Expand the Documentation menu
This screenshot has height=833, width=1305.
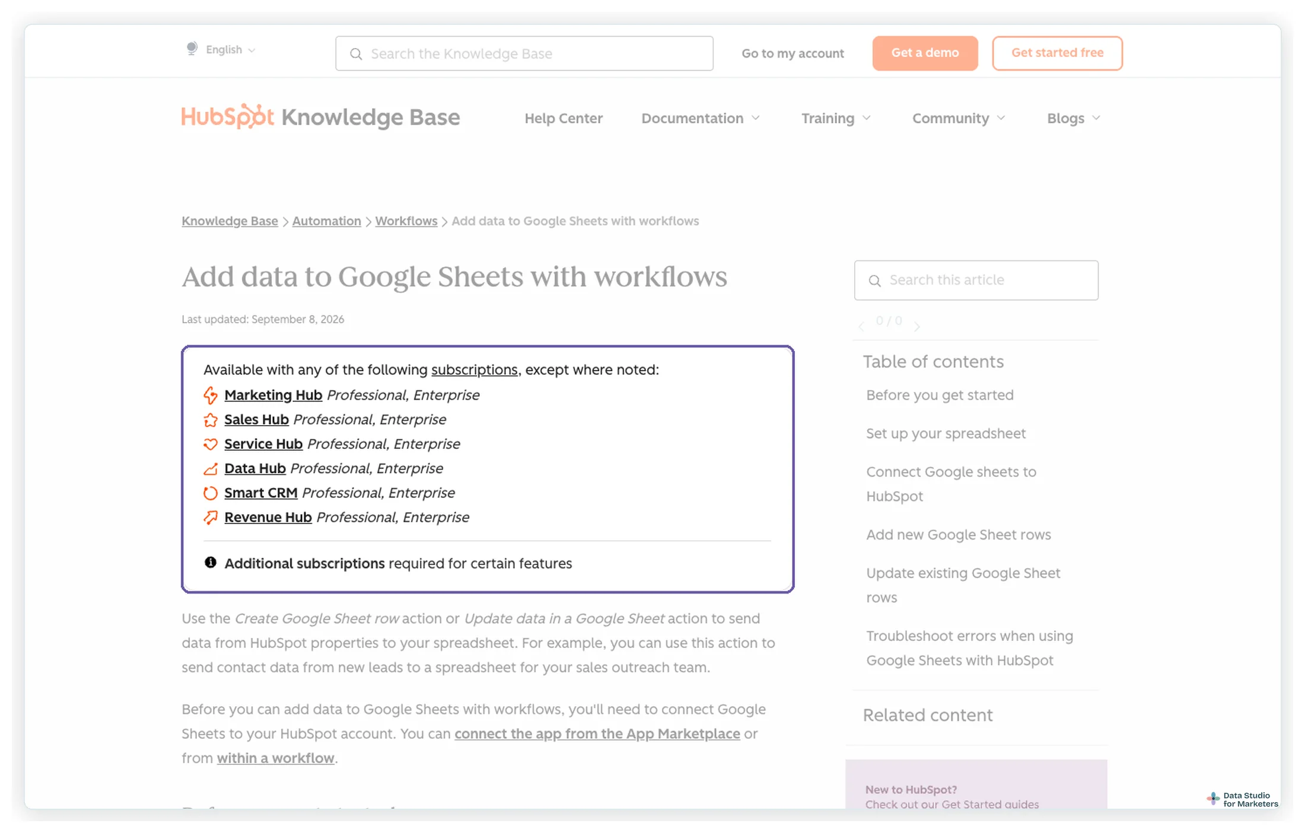click(x=701, y=118)
